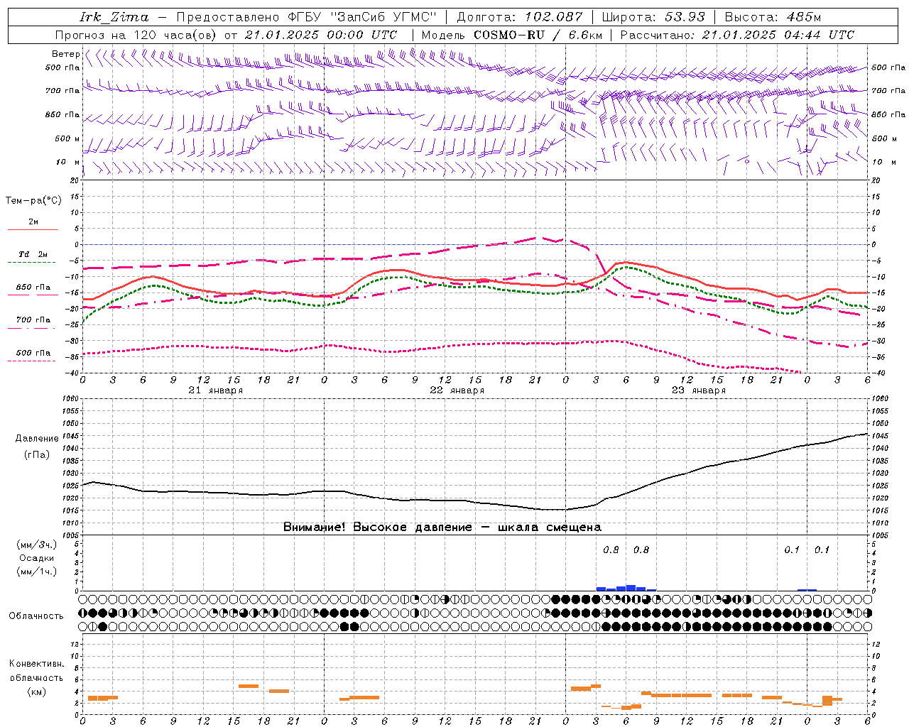Click the 700 гПа temperature legend entry
Image resolution: width=909 pixels, height=727 pixels.
tap(33, 319)
